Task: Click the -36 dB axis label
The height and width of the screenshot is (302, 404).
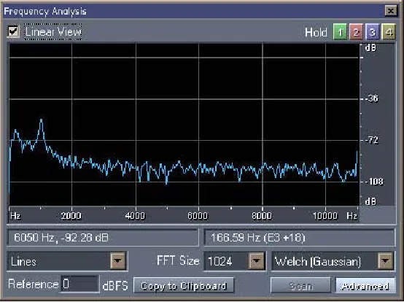Action: tap(372, 98)
